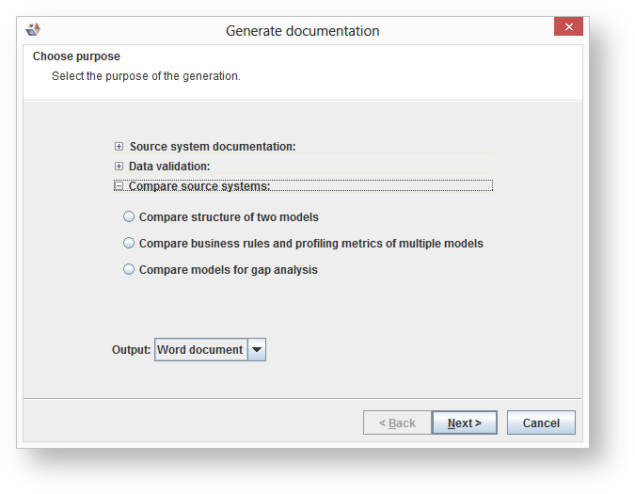The image size is (635, 494).
Task: Click the Data validation label
Action: (169, 167)
